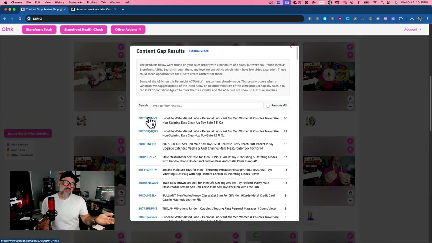Open the Account dropdown menu
Screen dimensions: 432x243
(412, 29)
